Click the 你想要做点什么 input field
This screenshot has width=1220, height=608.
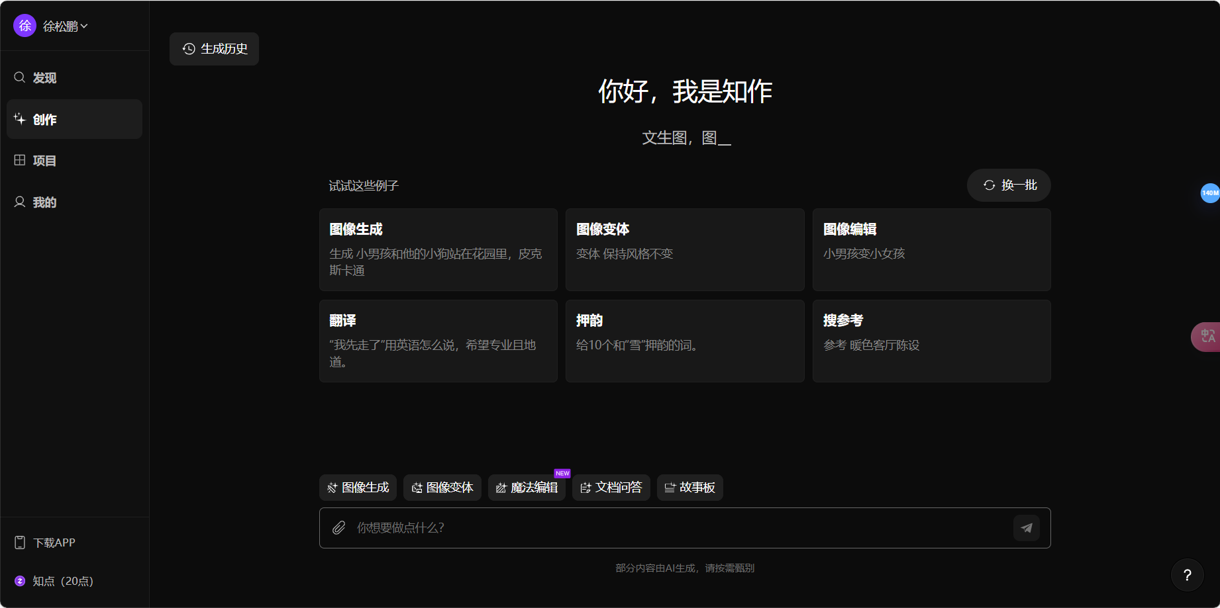pyautogui.click(x=662, y=528)
